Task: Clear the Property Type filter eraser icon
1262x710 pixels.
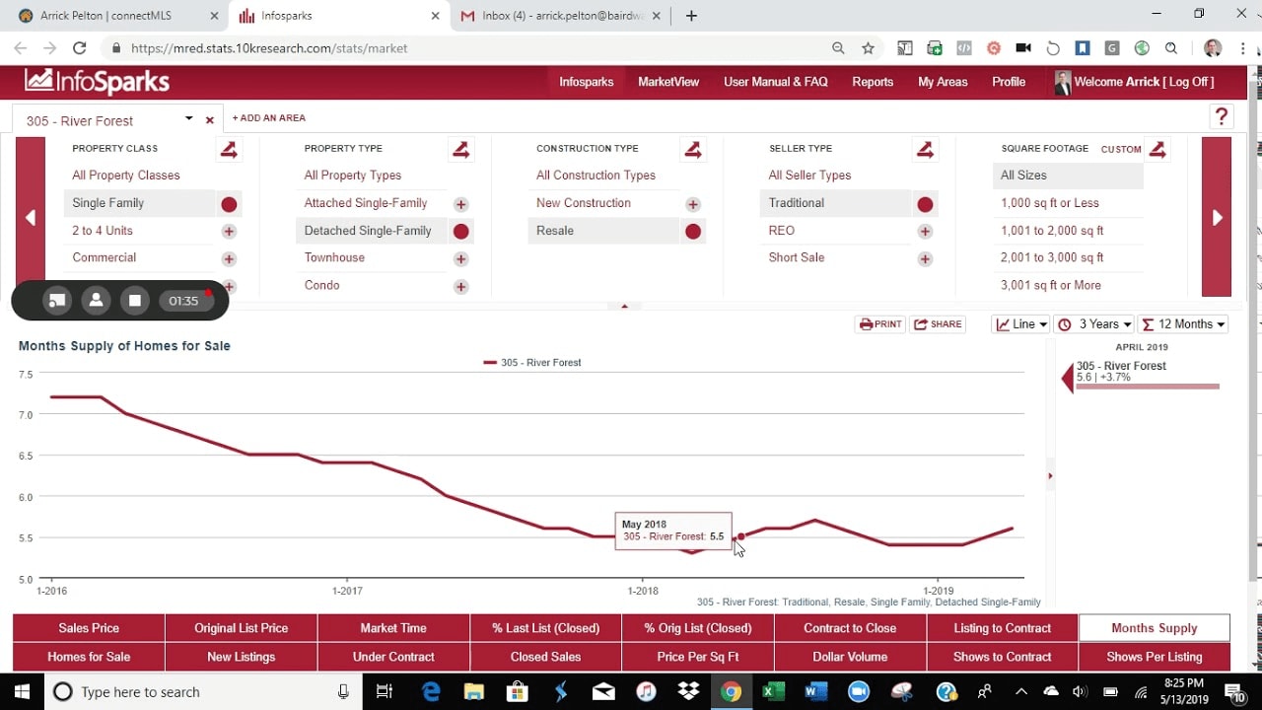Action: pos(460,149)
